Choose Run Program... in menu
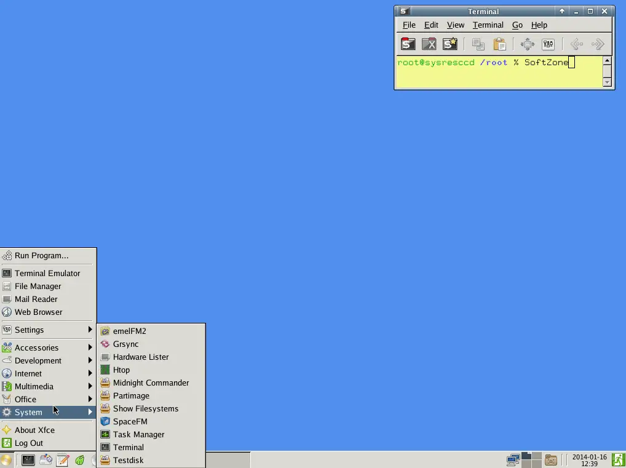This screenshot has width=626, height=468. tap(48, 256)
